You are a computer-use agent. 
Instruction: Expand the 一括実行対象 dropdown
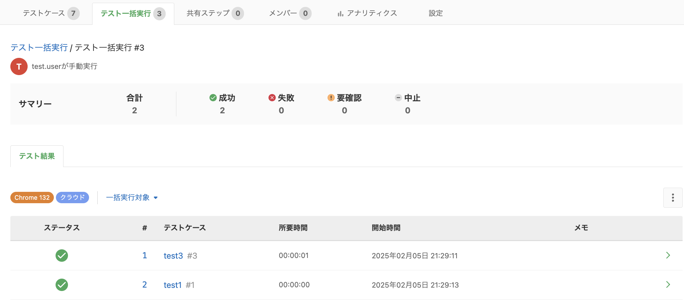[132, 198]
